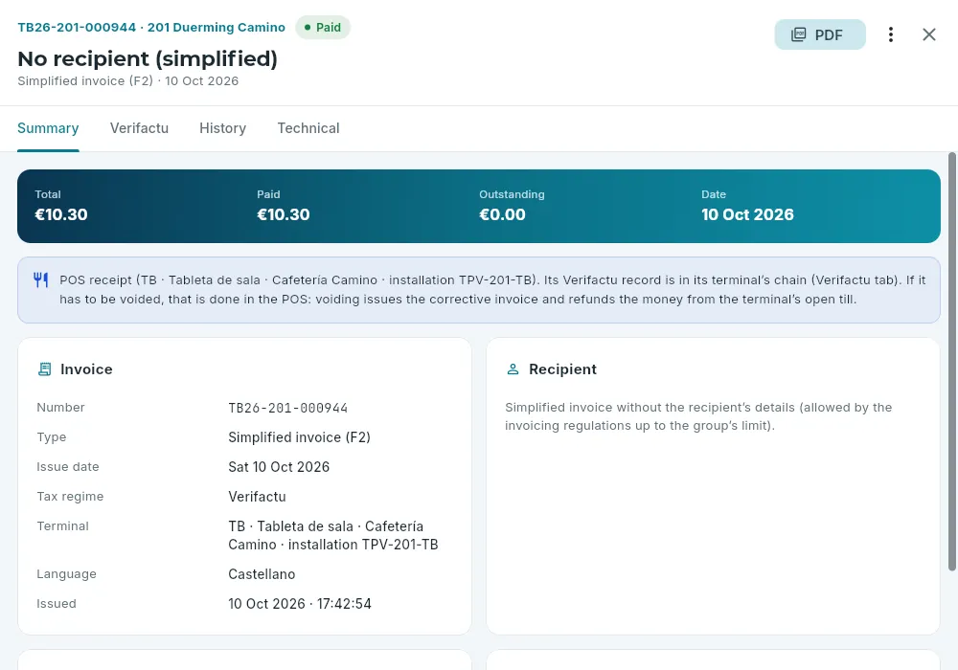Open the History tab

[x=223, y=128]
